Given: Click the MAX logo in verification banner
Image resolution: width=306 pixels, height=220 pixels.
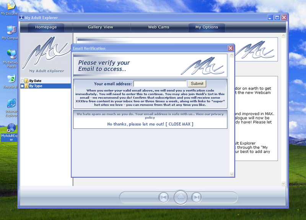Looking at the screenshot, I should click(202, 66).
